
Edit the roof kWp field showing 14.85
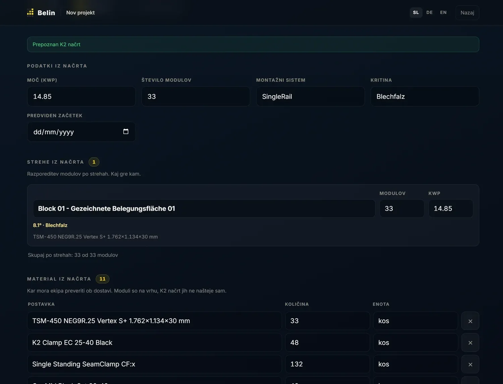point(451,208)
